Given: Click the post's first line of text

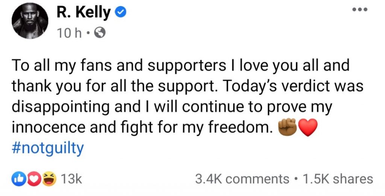Looking at the screenshot, I should point(181,66).
